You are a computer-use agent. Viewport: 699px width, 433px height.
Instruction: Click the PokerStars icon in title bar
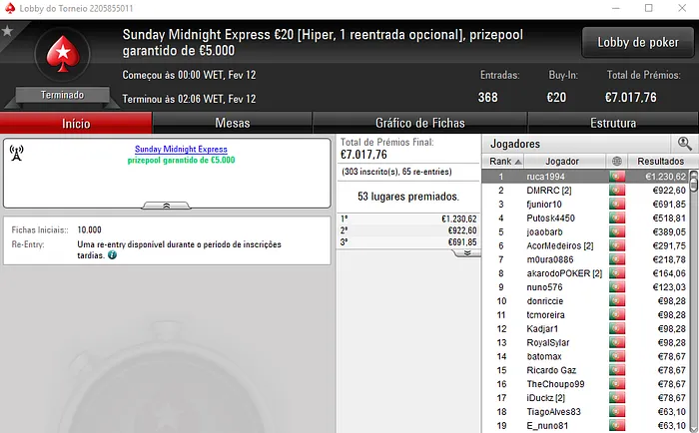pyautogui.click(x=10, y=8)
